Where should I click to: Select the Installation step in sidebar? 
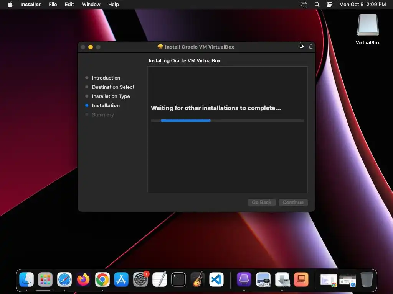[x=106, y=106]
